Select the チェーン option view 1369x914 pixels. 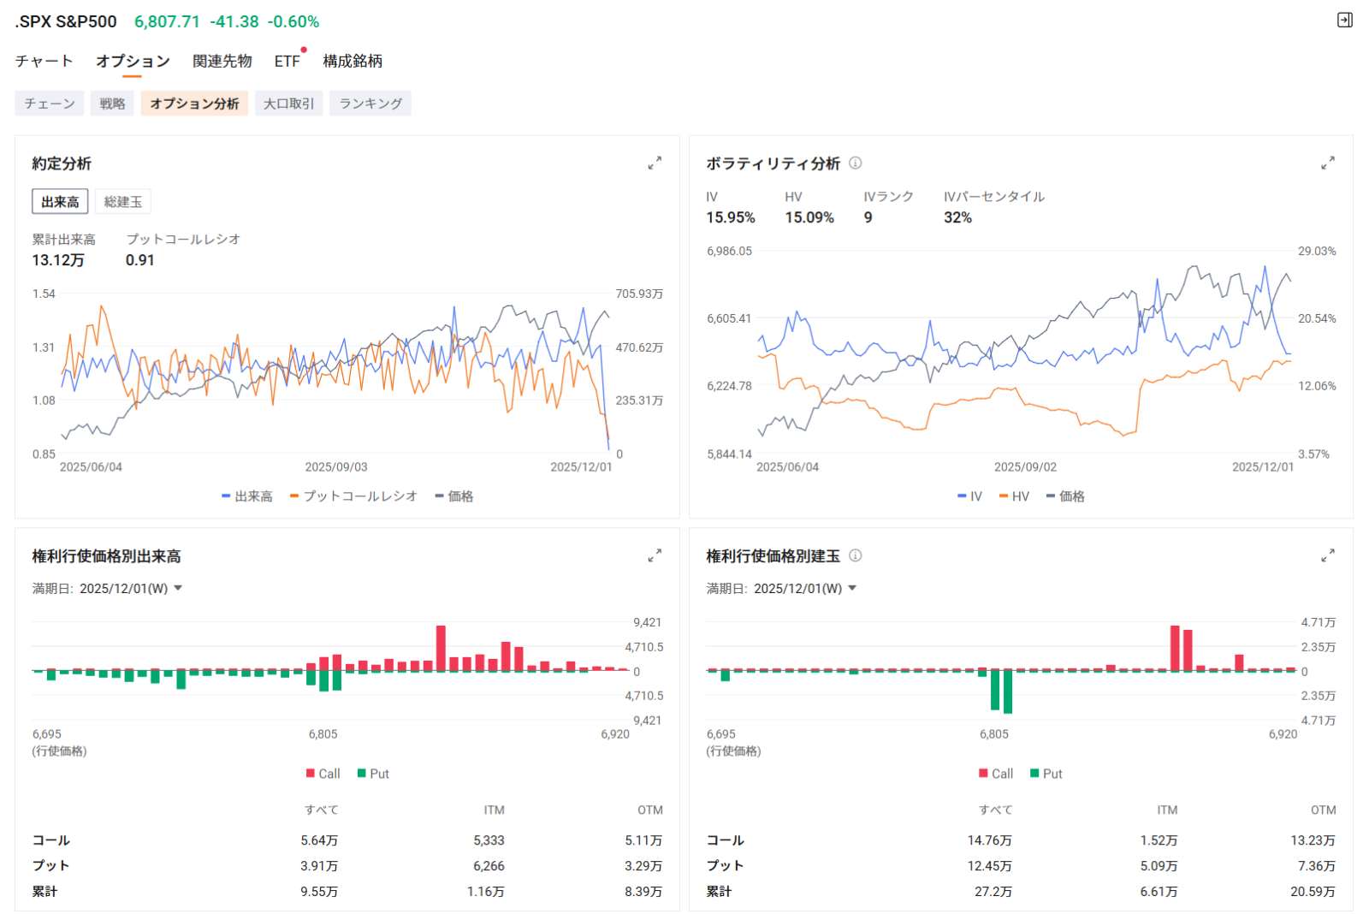(x=49, y=103)
